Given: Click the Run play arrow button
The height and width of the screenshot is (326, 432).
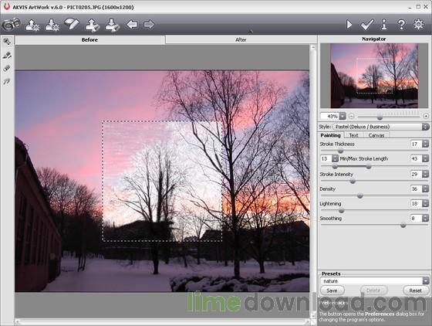Looking at the screenshot, I should [349, 25].
